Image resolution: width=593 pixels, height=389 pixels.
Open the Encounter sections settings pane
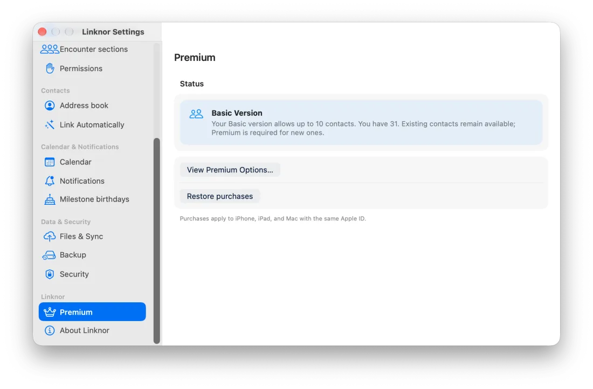coord(92,49)
